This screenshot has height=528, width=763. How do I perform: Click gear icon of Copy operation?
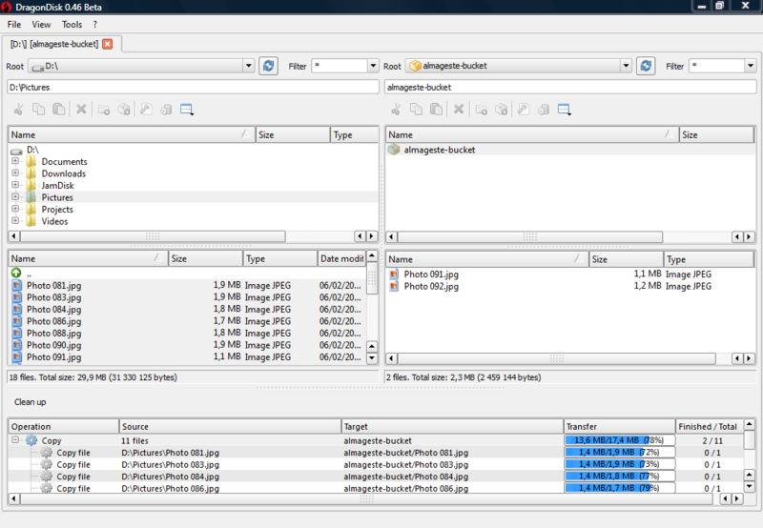[x=31, y=440]
